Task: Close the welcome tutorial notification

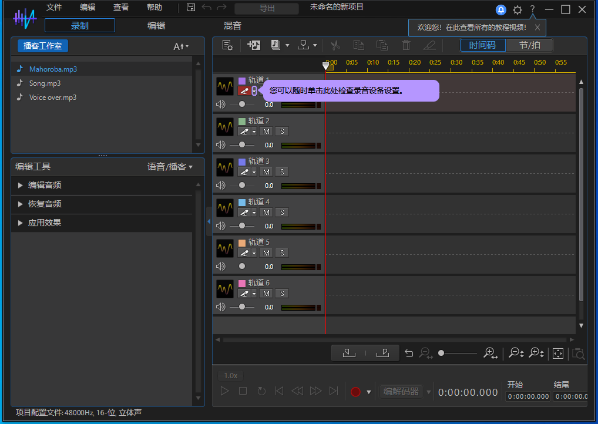Action: (537, 27)
